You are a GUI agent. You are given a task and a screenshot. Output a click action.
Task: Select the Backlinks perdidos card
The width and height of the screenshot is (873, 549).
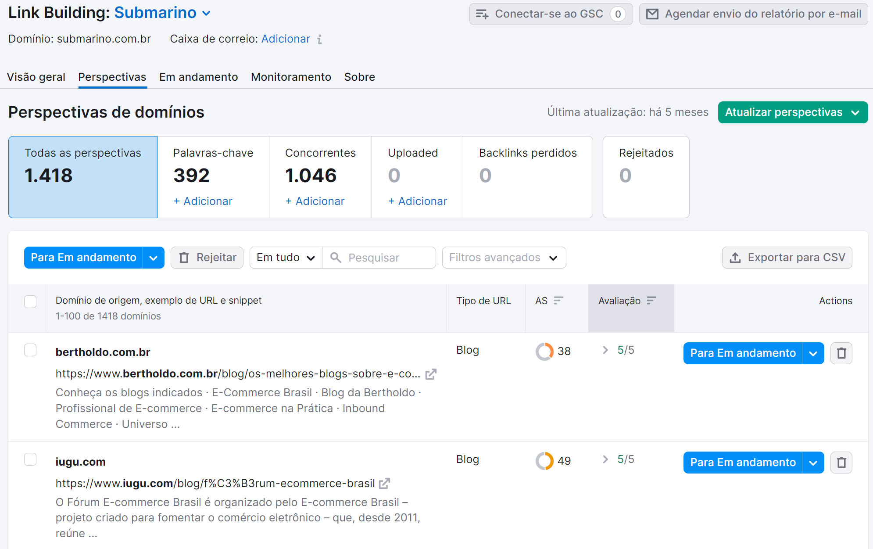click(528, 177)
